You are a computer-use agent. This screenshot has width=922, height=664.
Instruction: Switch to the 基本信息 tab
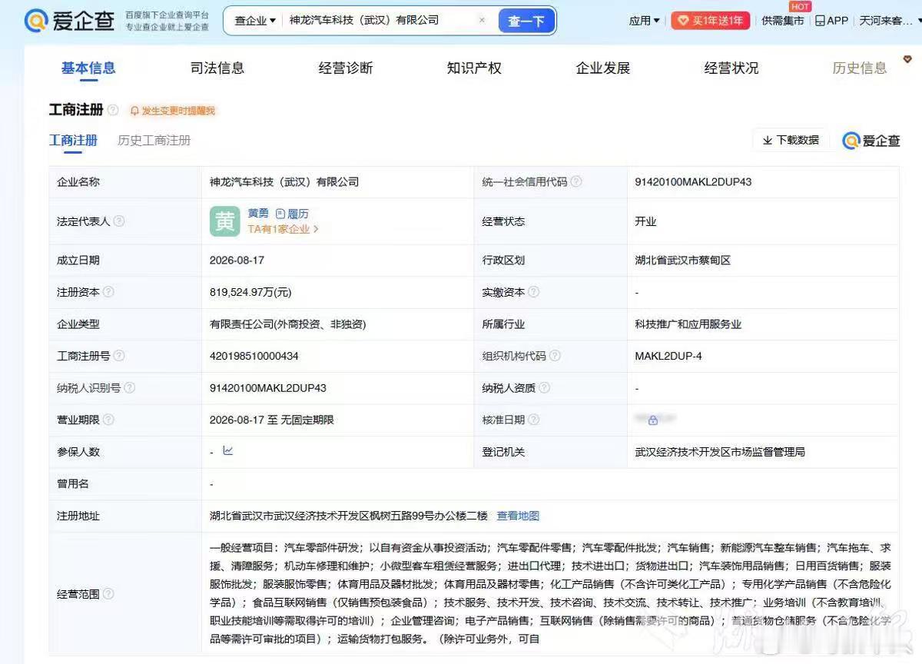click(88, 68)
